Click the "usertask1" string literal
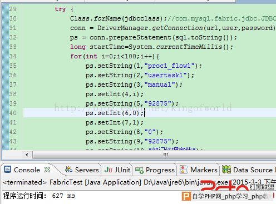The height and width of the screenshot is (204, 276). [166, 75]
